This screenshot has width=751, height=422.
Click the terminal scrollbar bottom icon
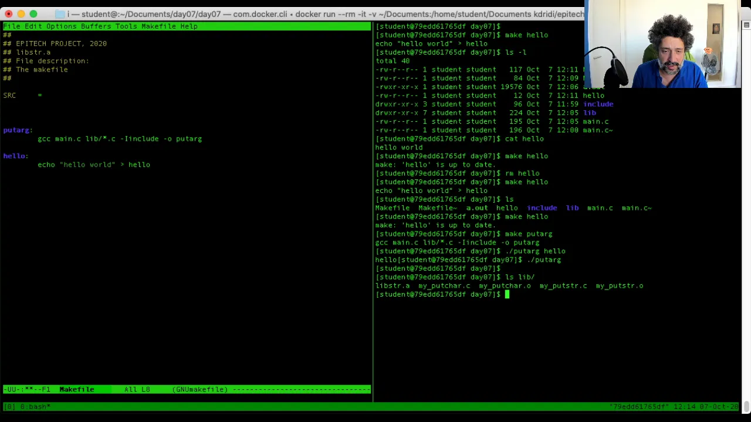click(746, 406)
